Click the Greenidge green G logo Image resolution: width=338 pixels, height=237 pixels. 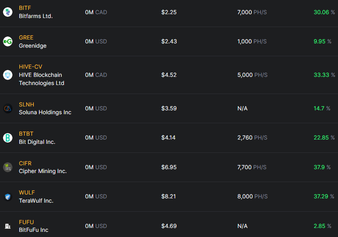pyautogui.click(x=8, y=42)
